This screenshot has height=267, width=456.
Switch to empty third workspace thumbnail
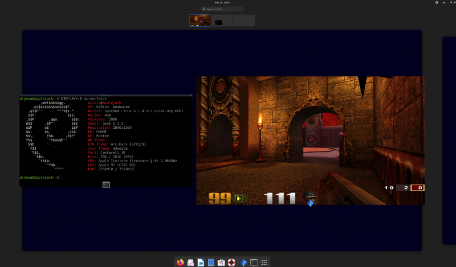tap(244, 21)
